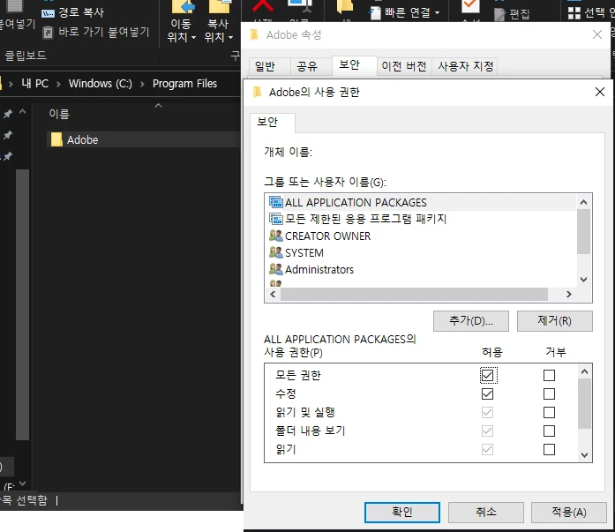Click third pin icon in navigation pane
615x532 pixels.
tap(7, 156)
